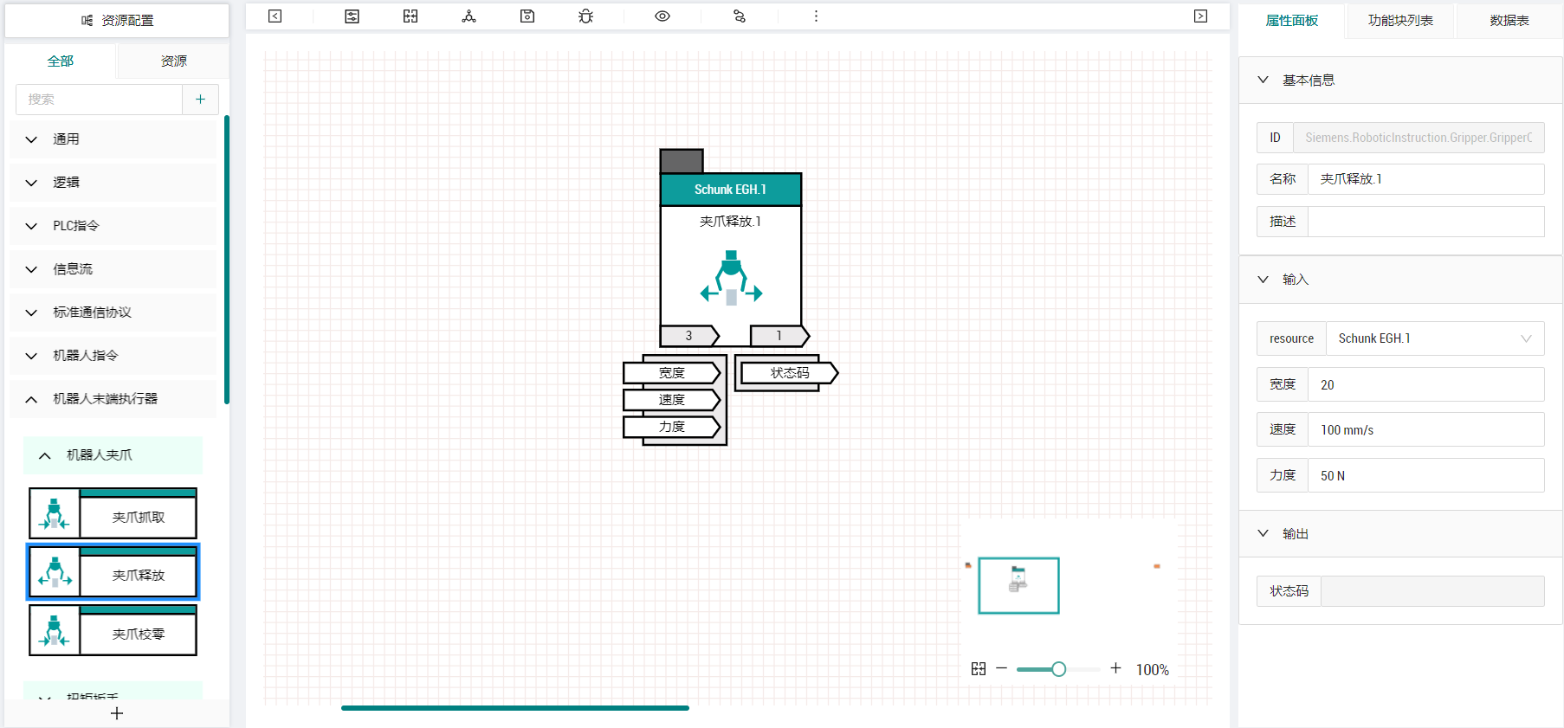The image size is (1564, 728).
Task: Click the zoom-in plus icon beside 100%
Action: click(1115, 668)
